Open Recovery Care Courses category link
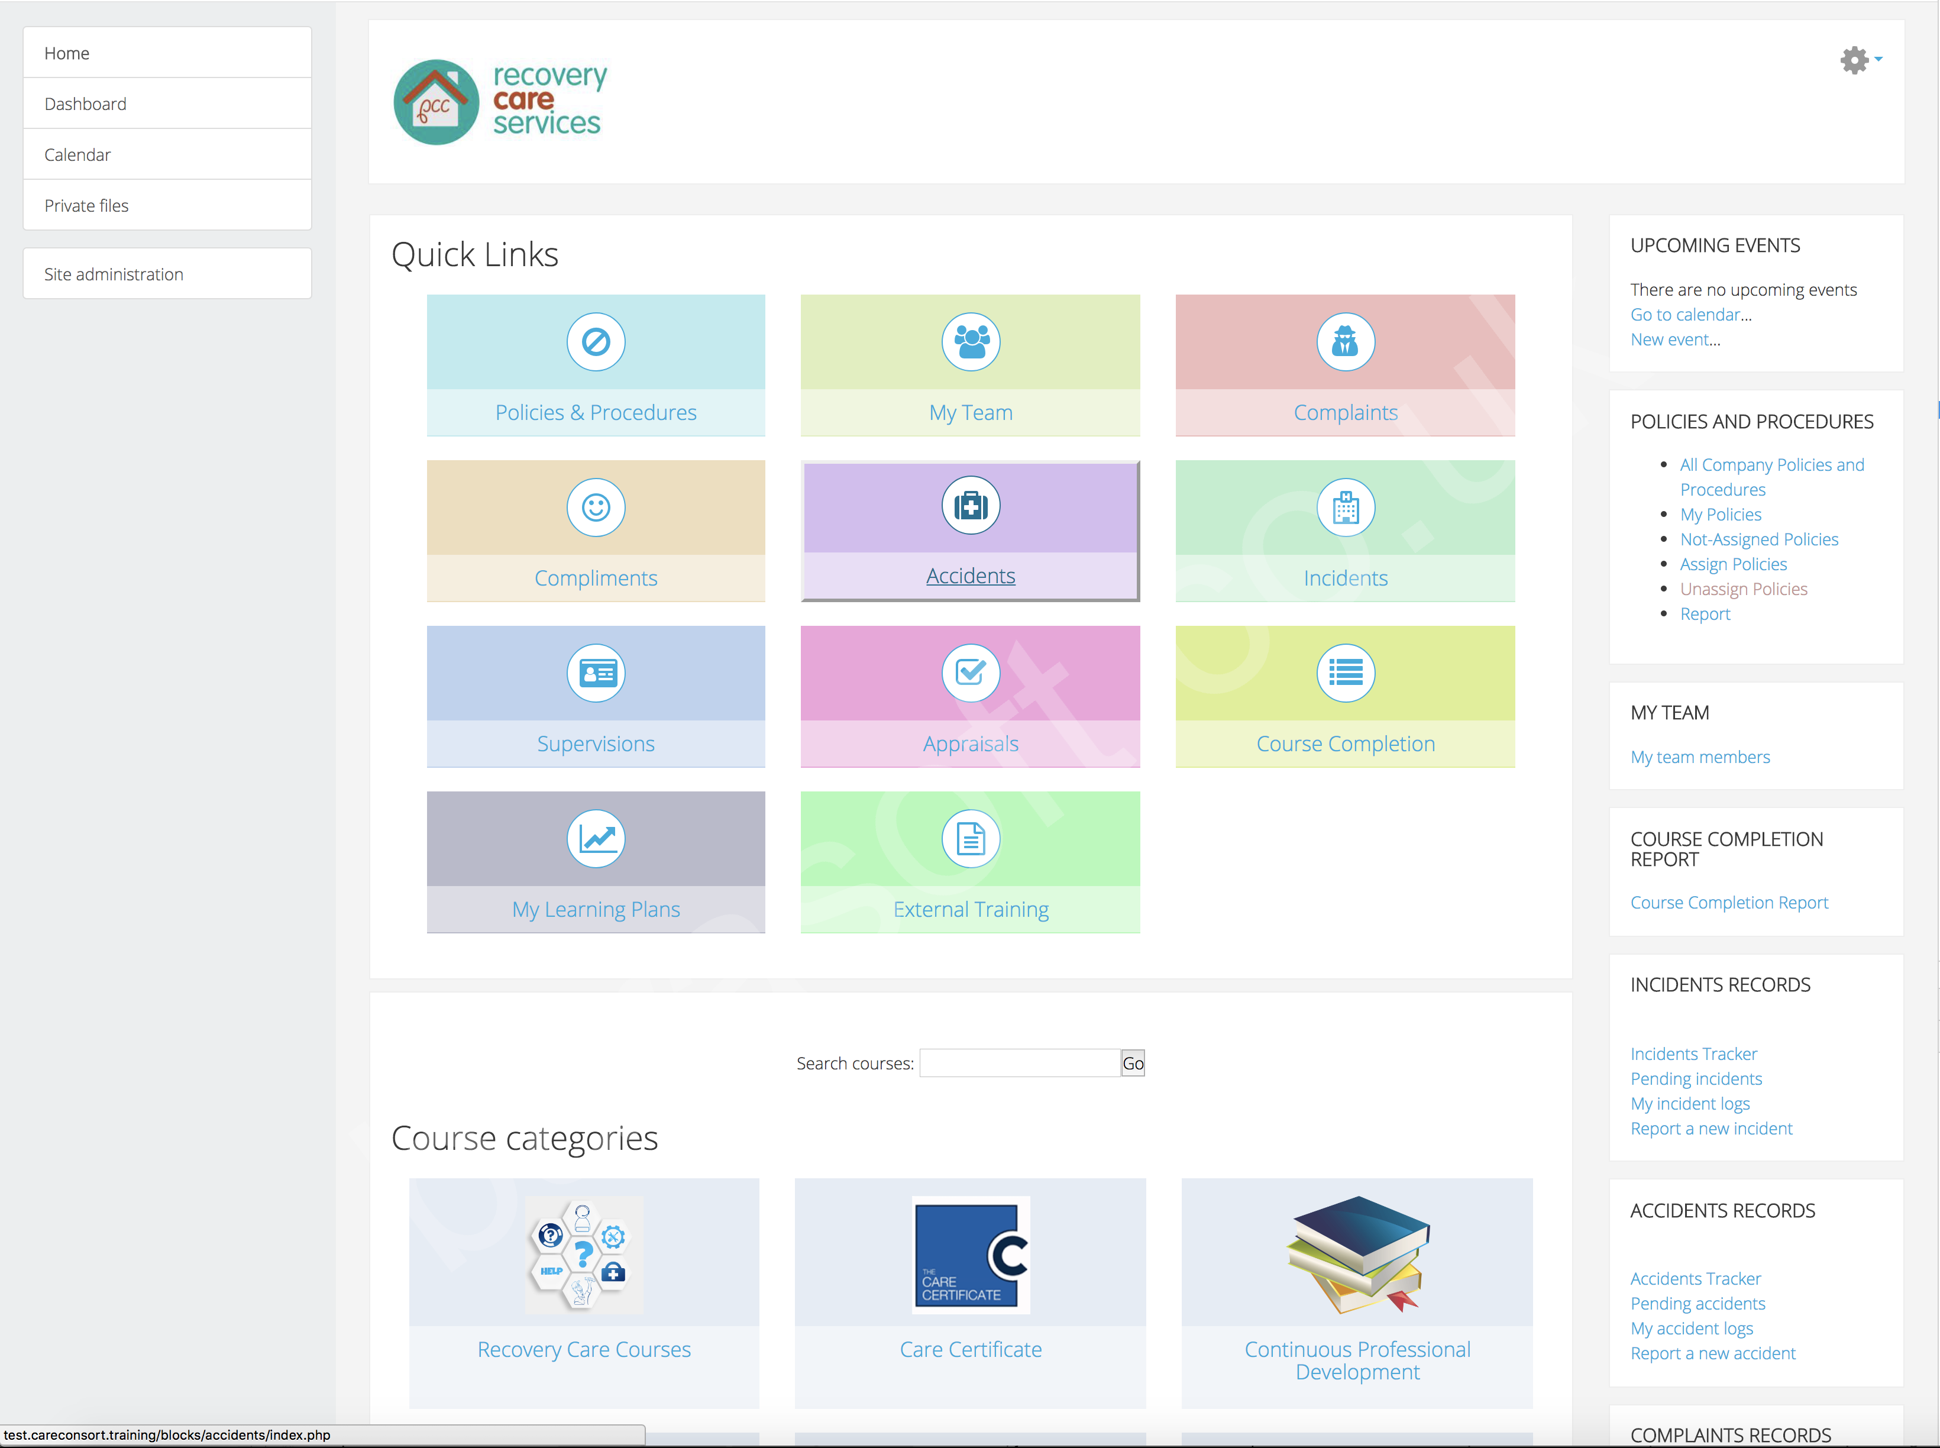The height and width of the screenshot is (1448, 1940). (x=584, y=1350)
